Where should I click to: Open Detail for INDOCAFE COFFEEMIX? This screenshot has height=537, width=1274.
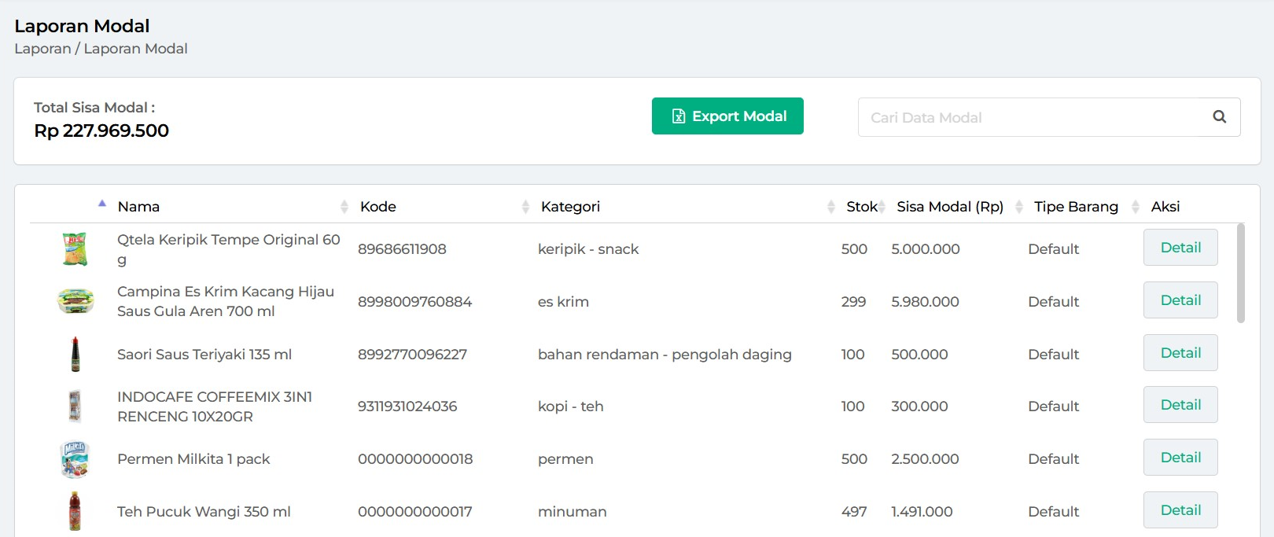(x=1180, y=405)
